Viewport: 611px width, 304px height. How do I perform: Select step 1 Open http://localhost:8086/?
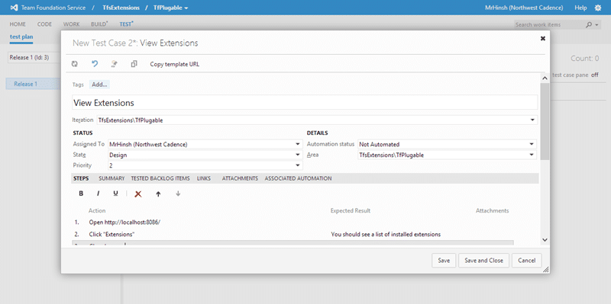124,222
